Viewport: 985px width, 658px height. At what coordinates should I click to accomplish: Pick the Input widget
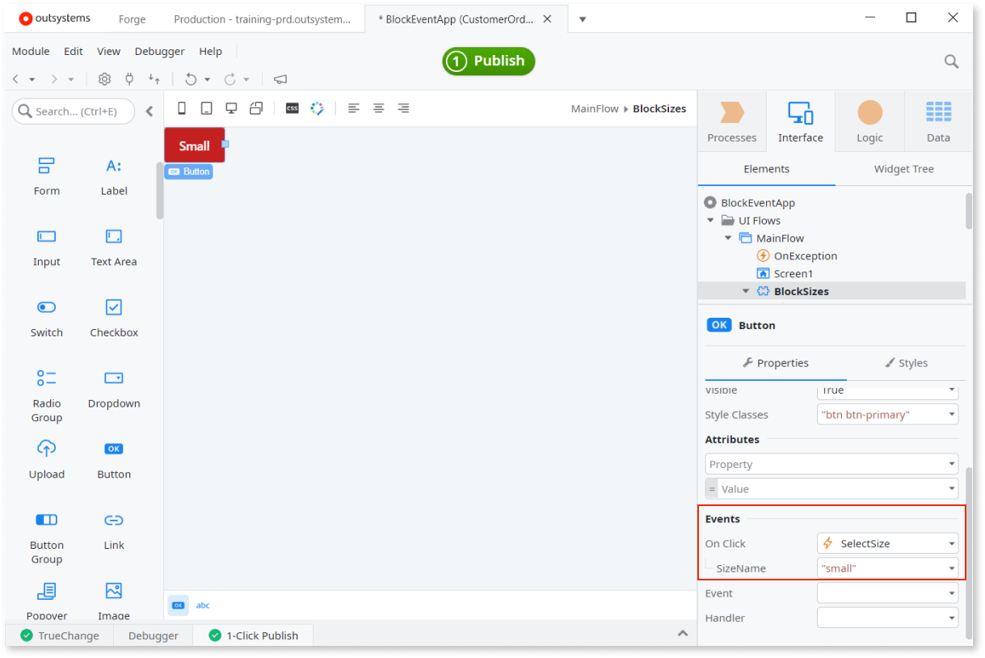46,247
